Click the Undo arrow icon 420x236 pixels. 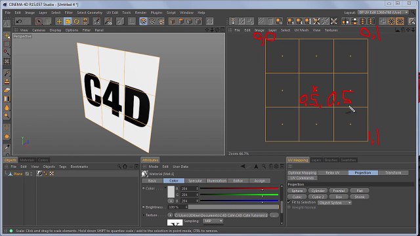pyautogui.click(x=19, y=22)
